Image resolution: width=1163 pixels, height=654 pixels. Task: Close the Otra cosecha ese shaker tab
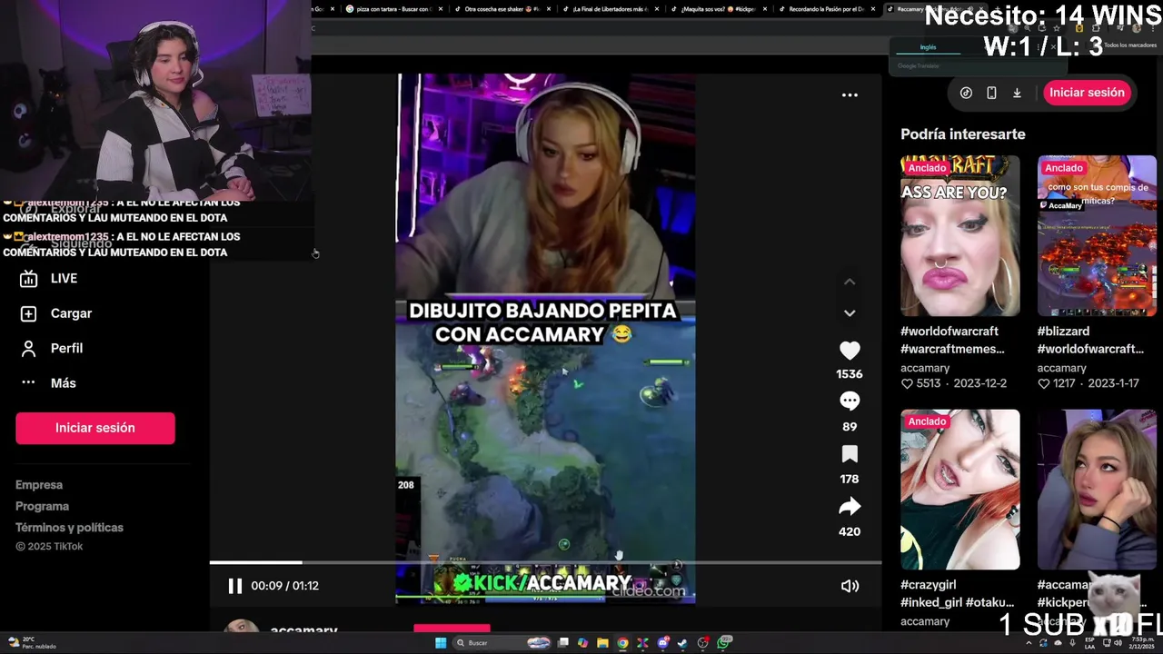click(x=548, y=9)
